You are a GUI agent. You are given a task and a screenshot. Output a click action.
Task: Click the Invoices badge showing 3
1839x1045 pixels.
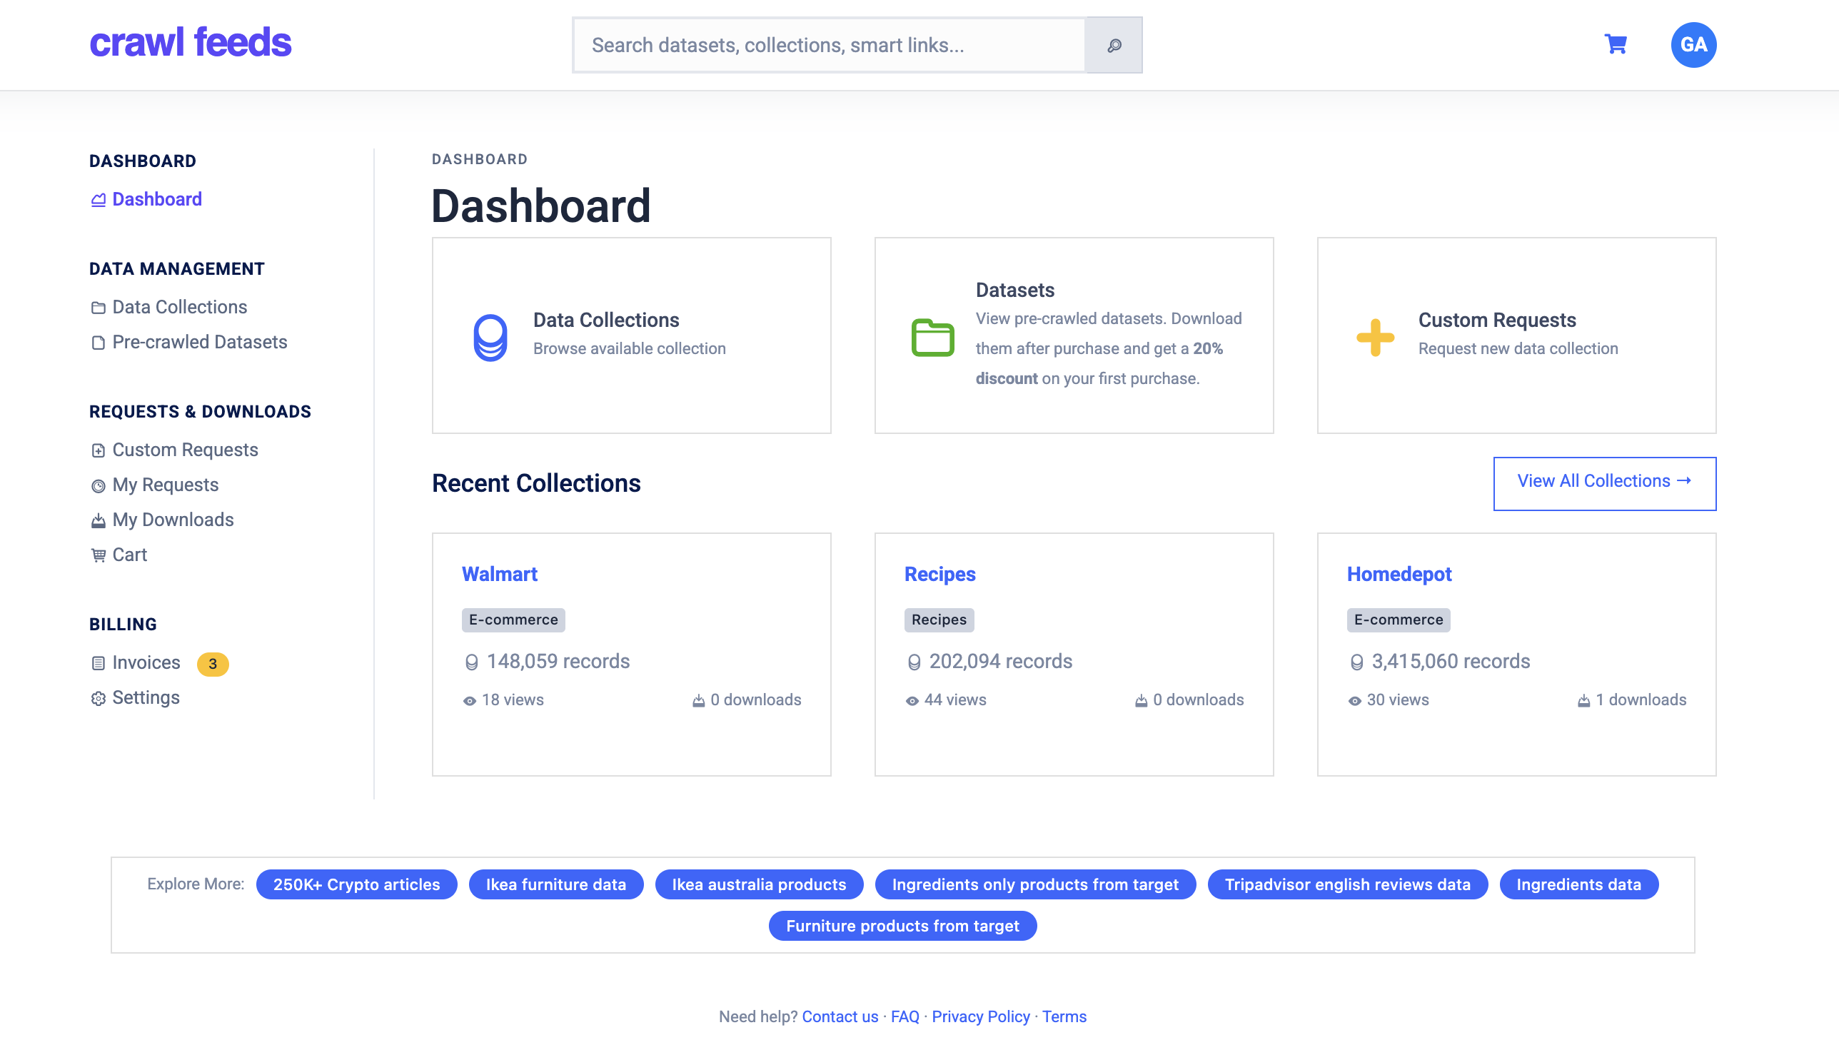point(213,664)
